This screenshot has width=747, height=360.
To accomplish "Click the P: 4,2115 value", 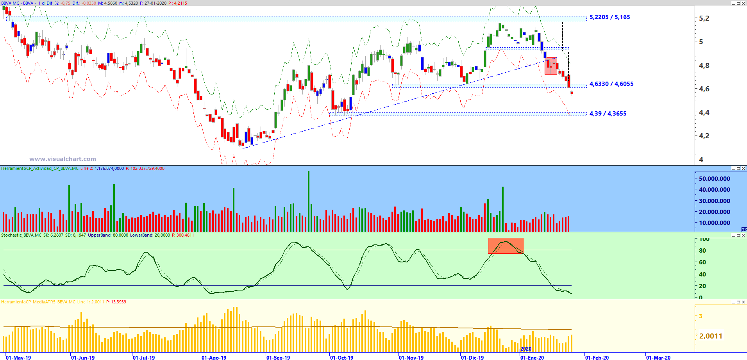I will click(x=178, y=3).
